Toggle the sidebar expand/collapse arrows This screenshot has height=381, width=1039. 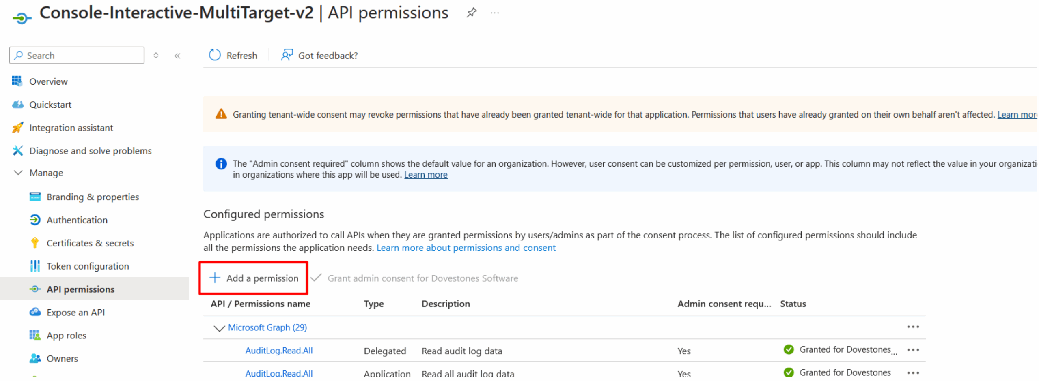[156, 56]
